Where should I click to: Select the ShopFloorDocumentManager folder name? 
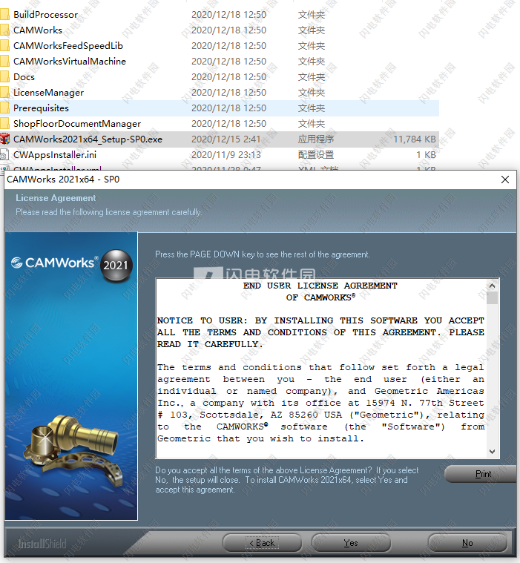coord(77,124)
